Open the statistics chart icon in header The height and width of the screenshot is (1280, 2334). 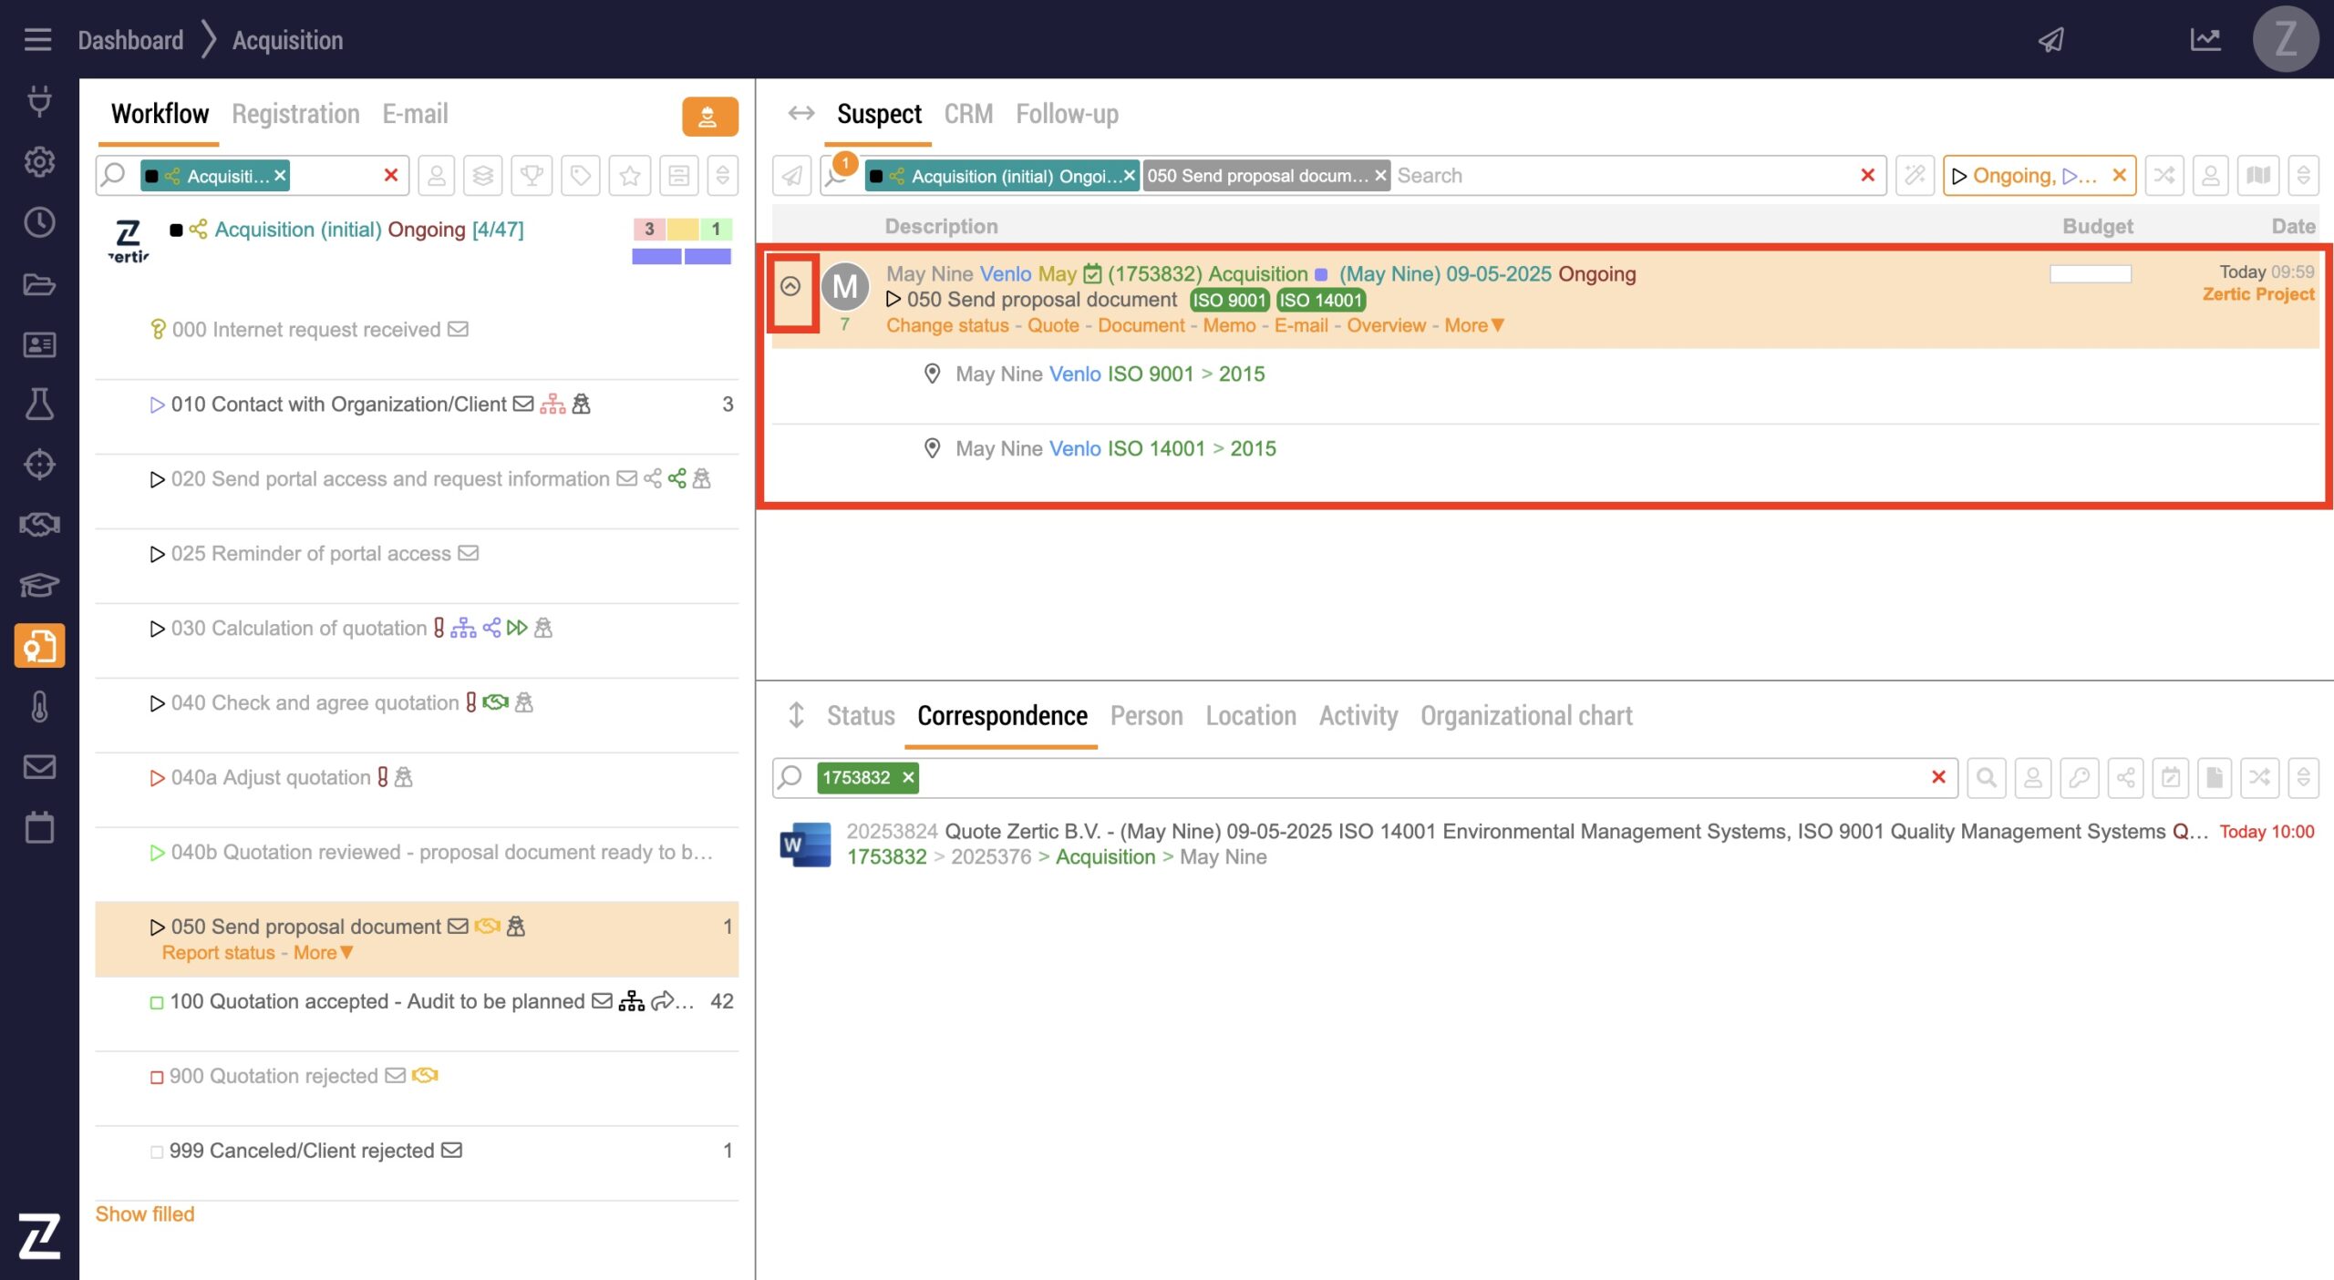pyautogui.click(x=2205, y=40)
